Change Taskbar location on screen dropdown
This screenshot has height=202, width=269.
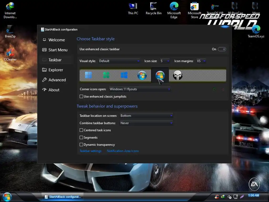(146, 116)
